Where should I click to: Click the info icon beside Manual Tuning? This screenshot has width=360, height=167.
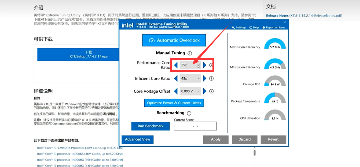[190, 53]
